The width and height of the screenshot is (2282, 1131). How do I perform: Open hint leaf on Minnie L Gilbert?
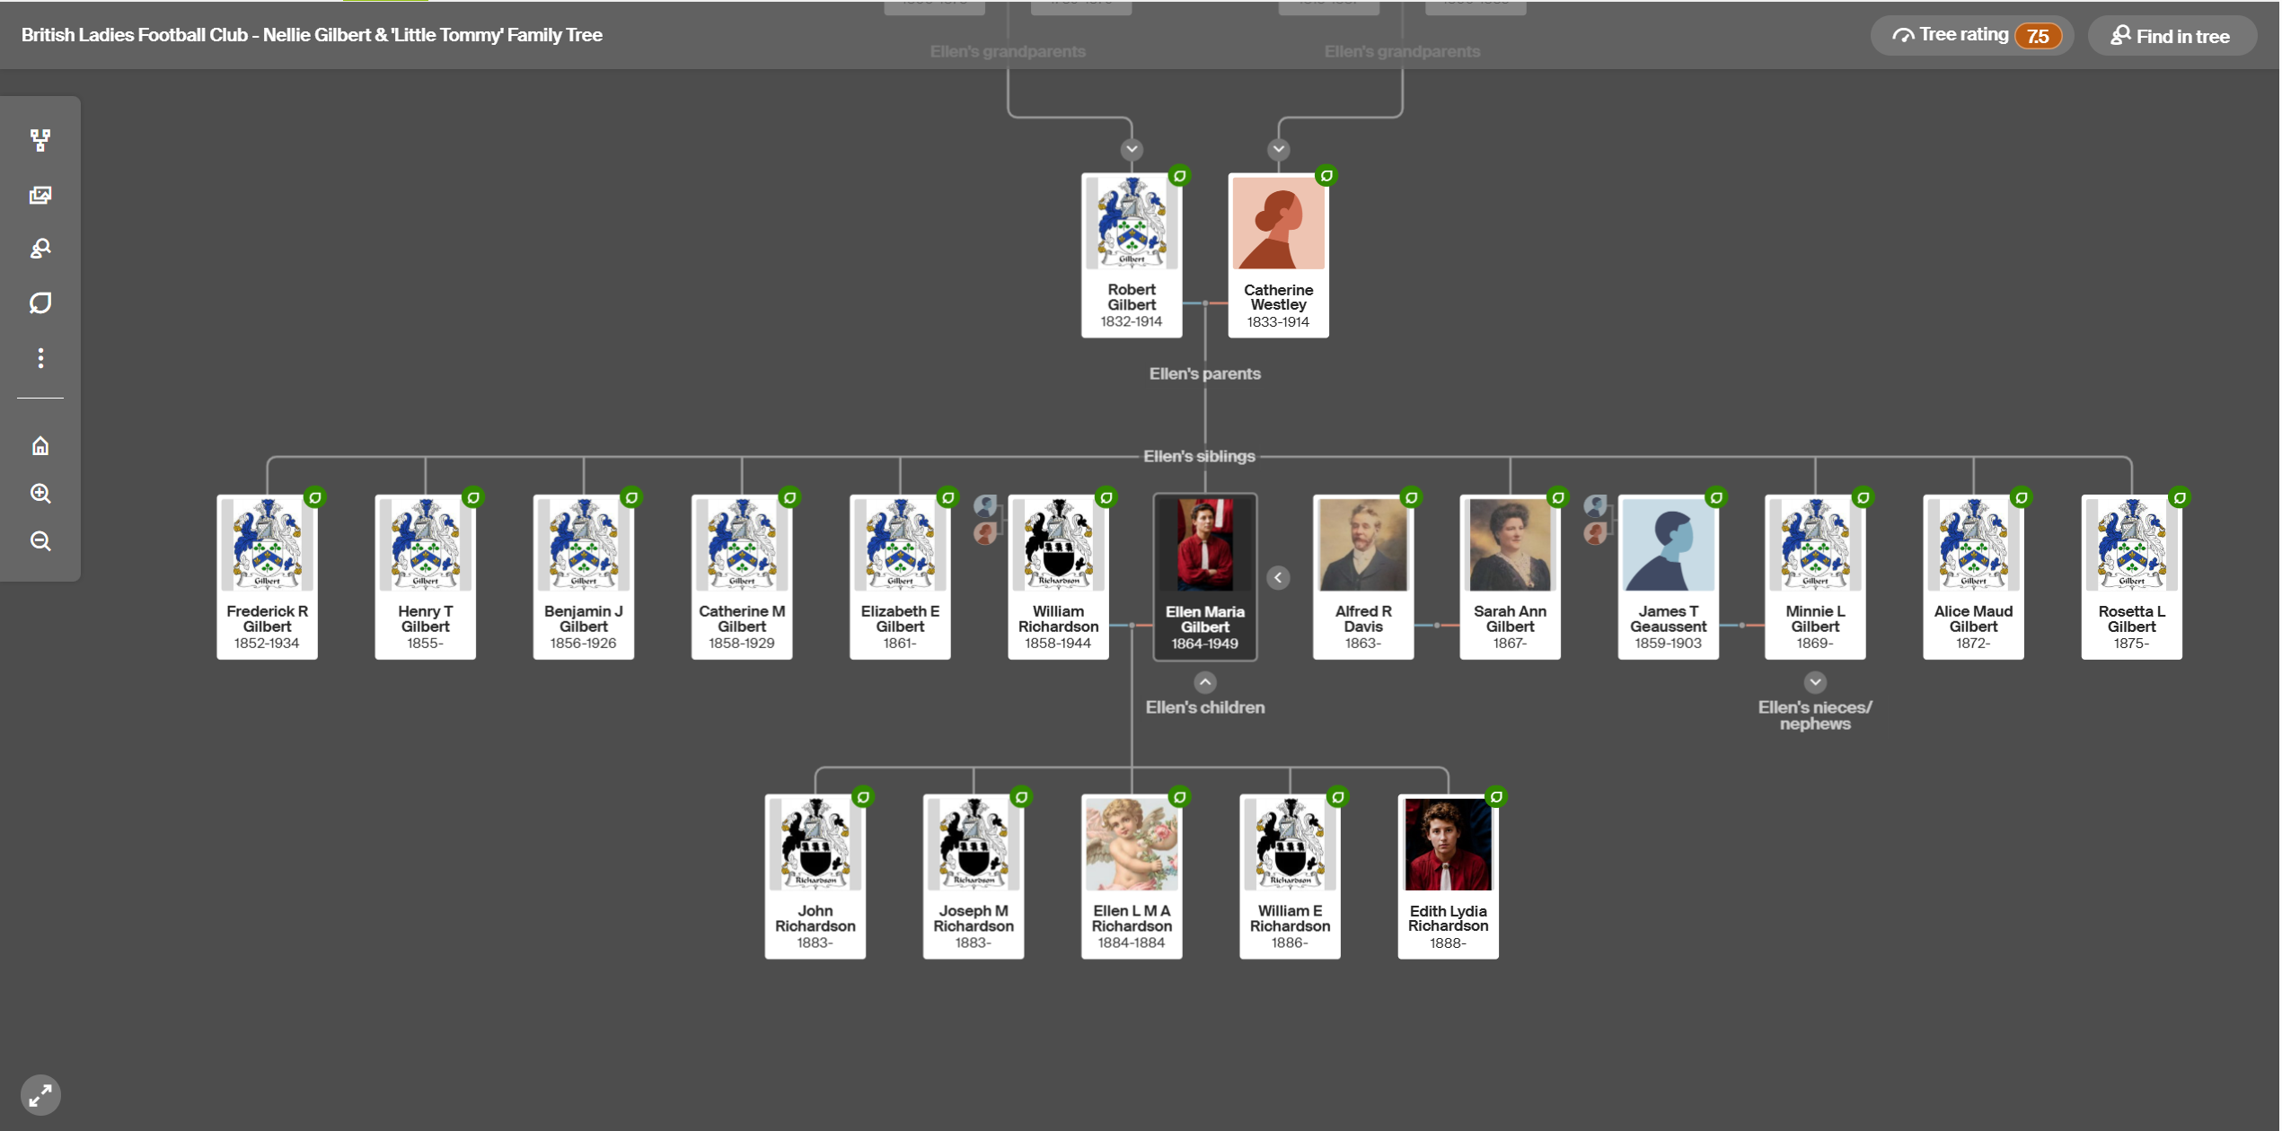1863,497
